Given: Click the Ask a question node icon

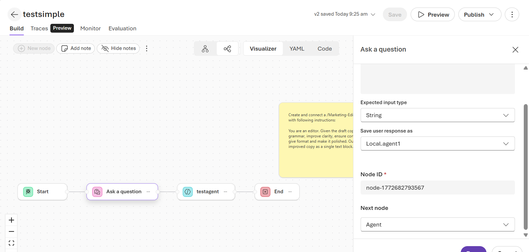Looking at the screenshot, I should pyautogui.click(x=97, y=192).
